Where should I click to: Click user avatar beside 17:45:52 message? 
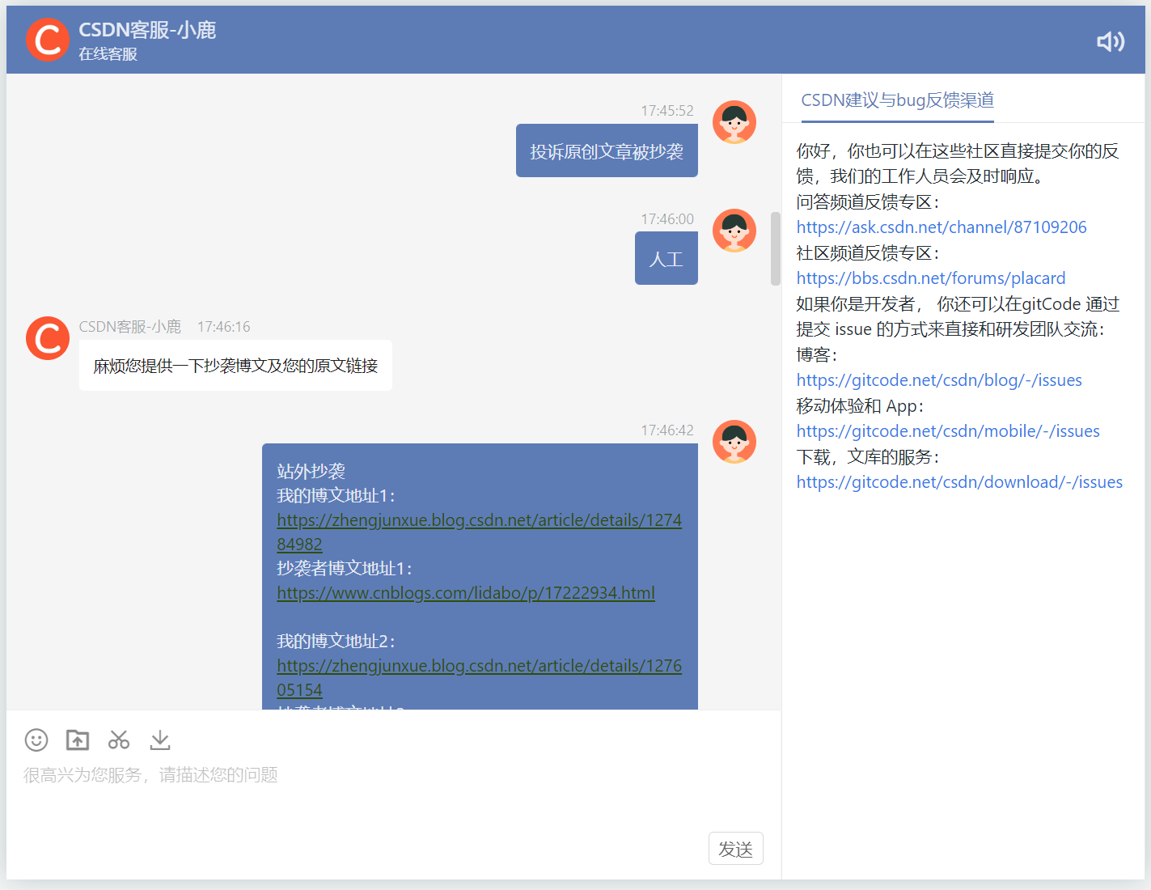[x=734, y=122]
